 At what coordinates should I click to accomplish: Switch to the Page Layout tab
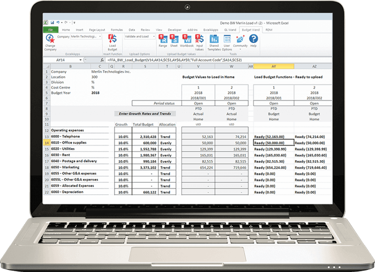pos(97,30)
